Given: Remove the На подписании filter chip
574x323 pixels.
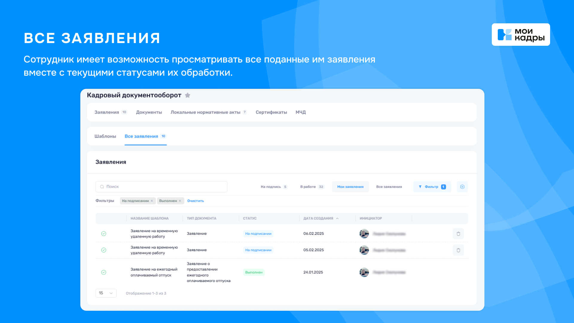Looking at the screenshot, I should [x=152, y=201].
